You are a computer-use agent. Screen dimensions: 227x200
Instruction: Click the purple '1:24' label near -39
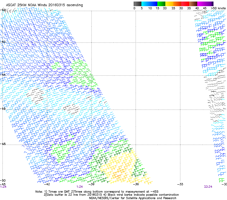pos(80,187)
